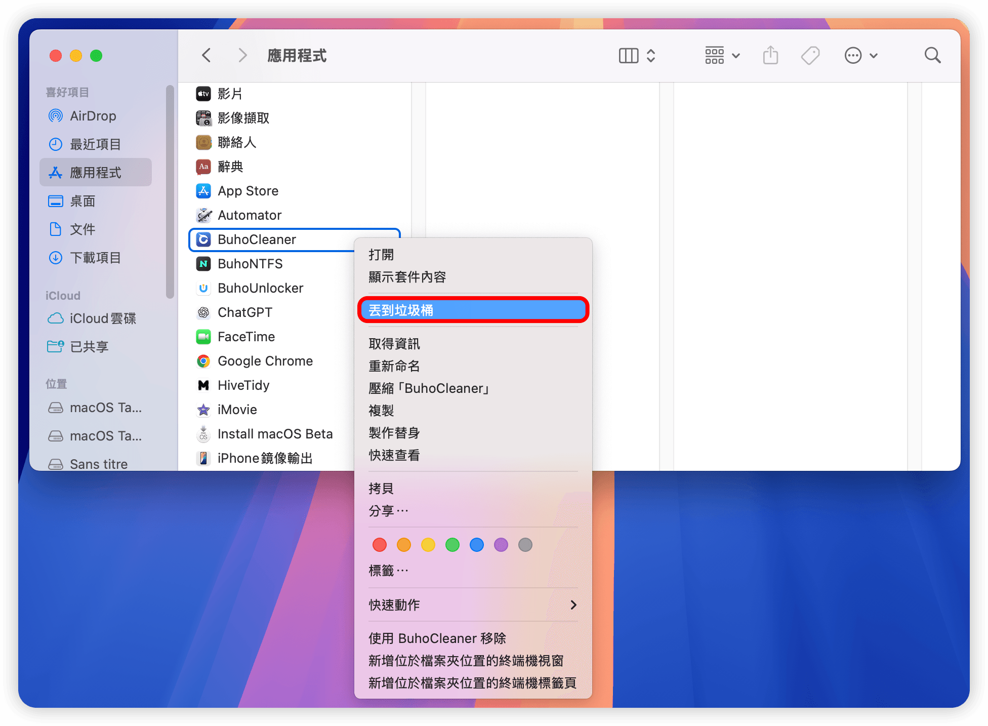Viewport: 988px width, 726px height.
Task: Choose 標籤… in the context menu
Action: [x=473, y=571]
